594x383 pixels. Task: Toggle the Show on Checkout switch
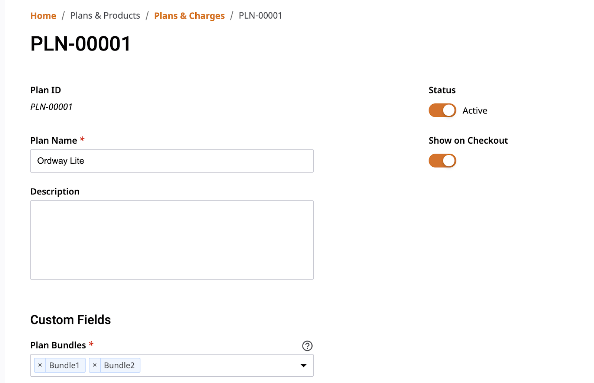pyautogui.click(x=442, y=161)
